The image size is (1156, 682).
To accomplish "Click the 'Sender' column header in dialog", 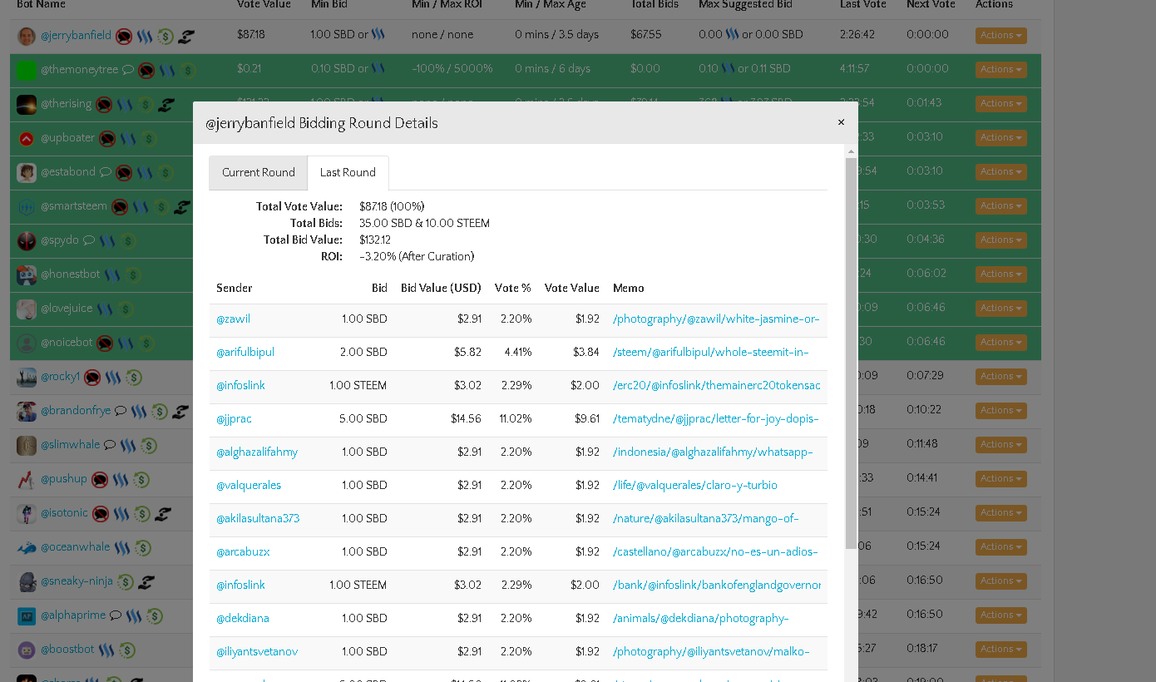I will (x=235, y=289).
